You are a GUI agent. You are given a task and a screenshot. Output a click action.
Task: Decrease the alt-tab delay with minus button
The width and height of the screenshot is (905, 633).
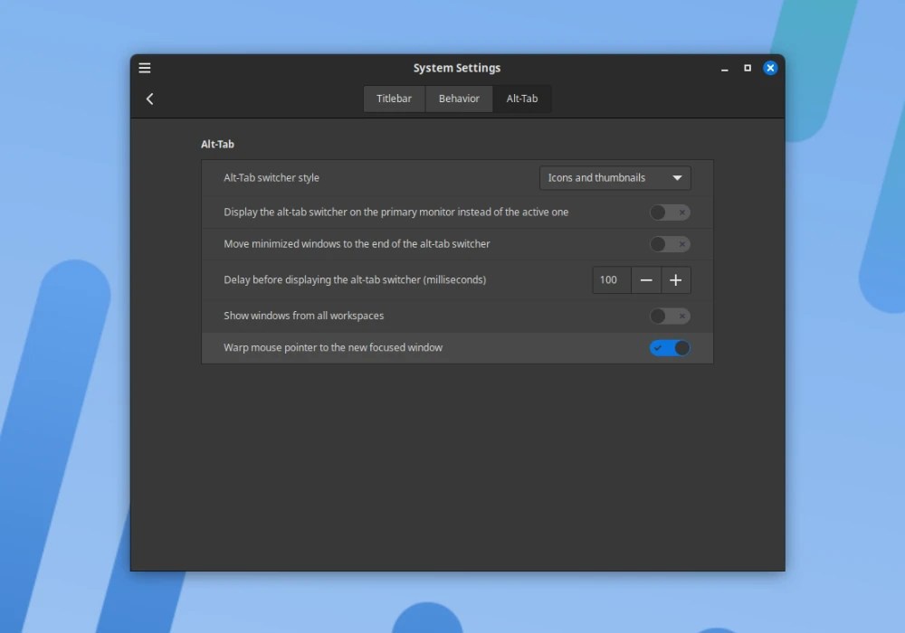[646, 280]
